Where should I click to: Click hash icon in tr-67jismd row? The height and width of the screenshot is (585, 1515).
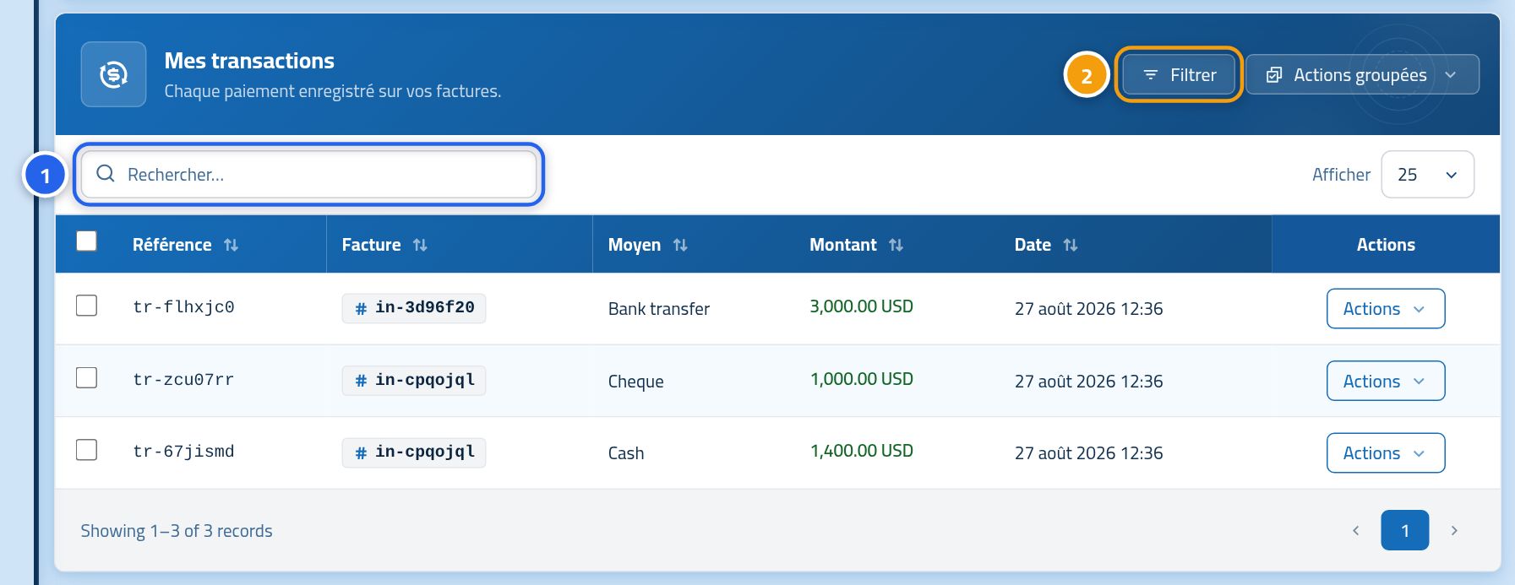(x=361, y=452)
